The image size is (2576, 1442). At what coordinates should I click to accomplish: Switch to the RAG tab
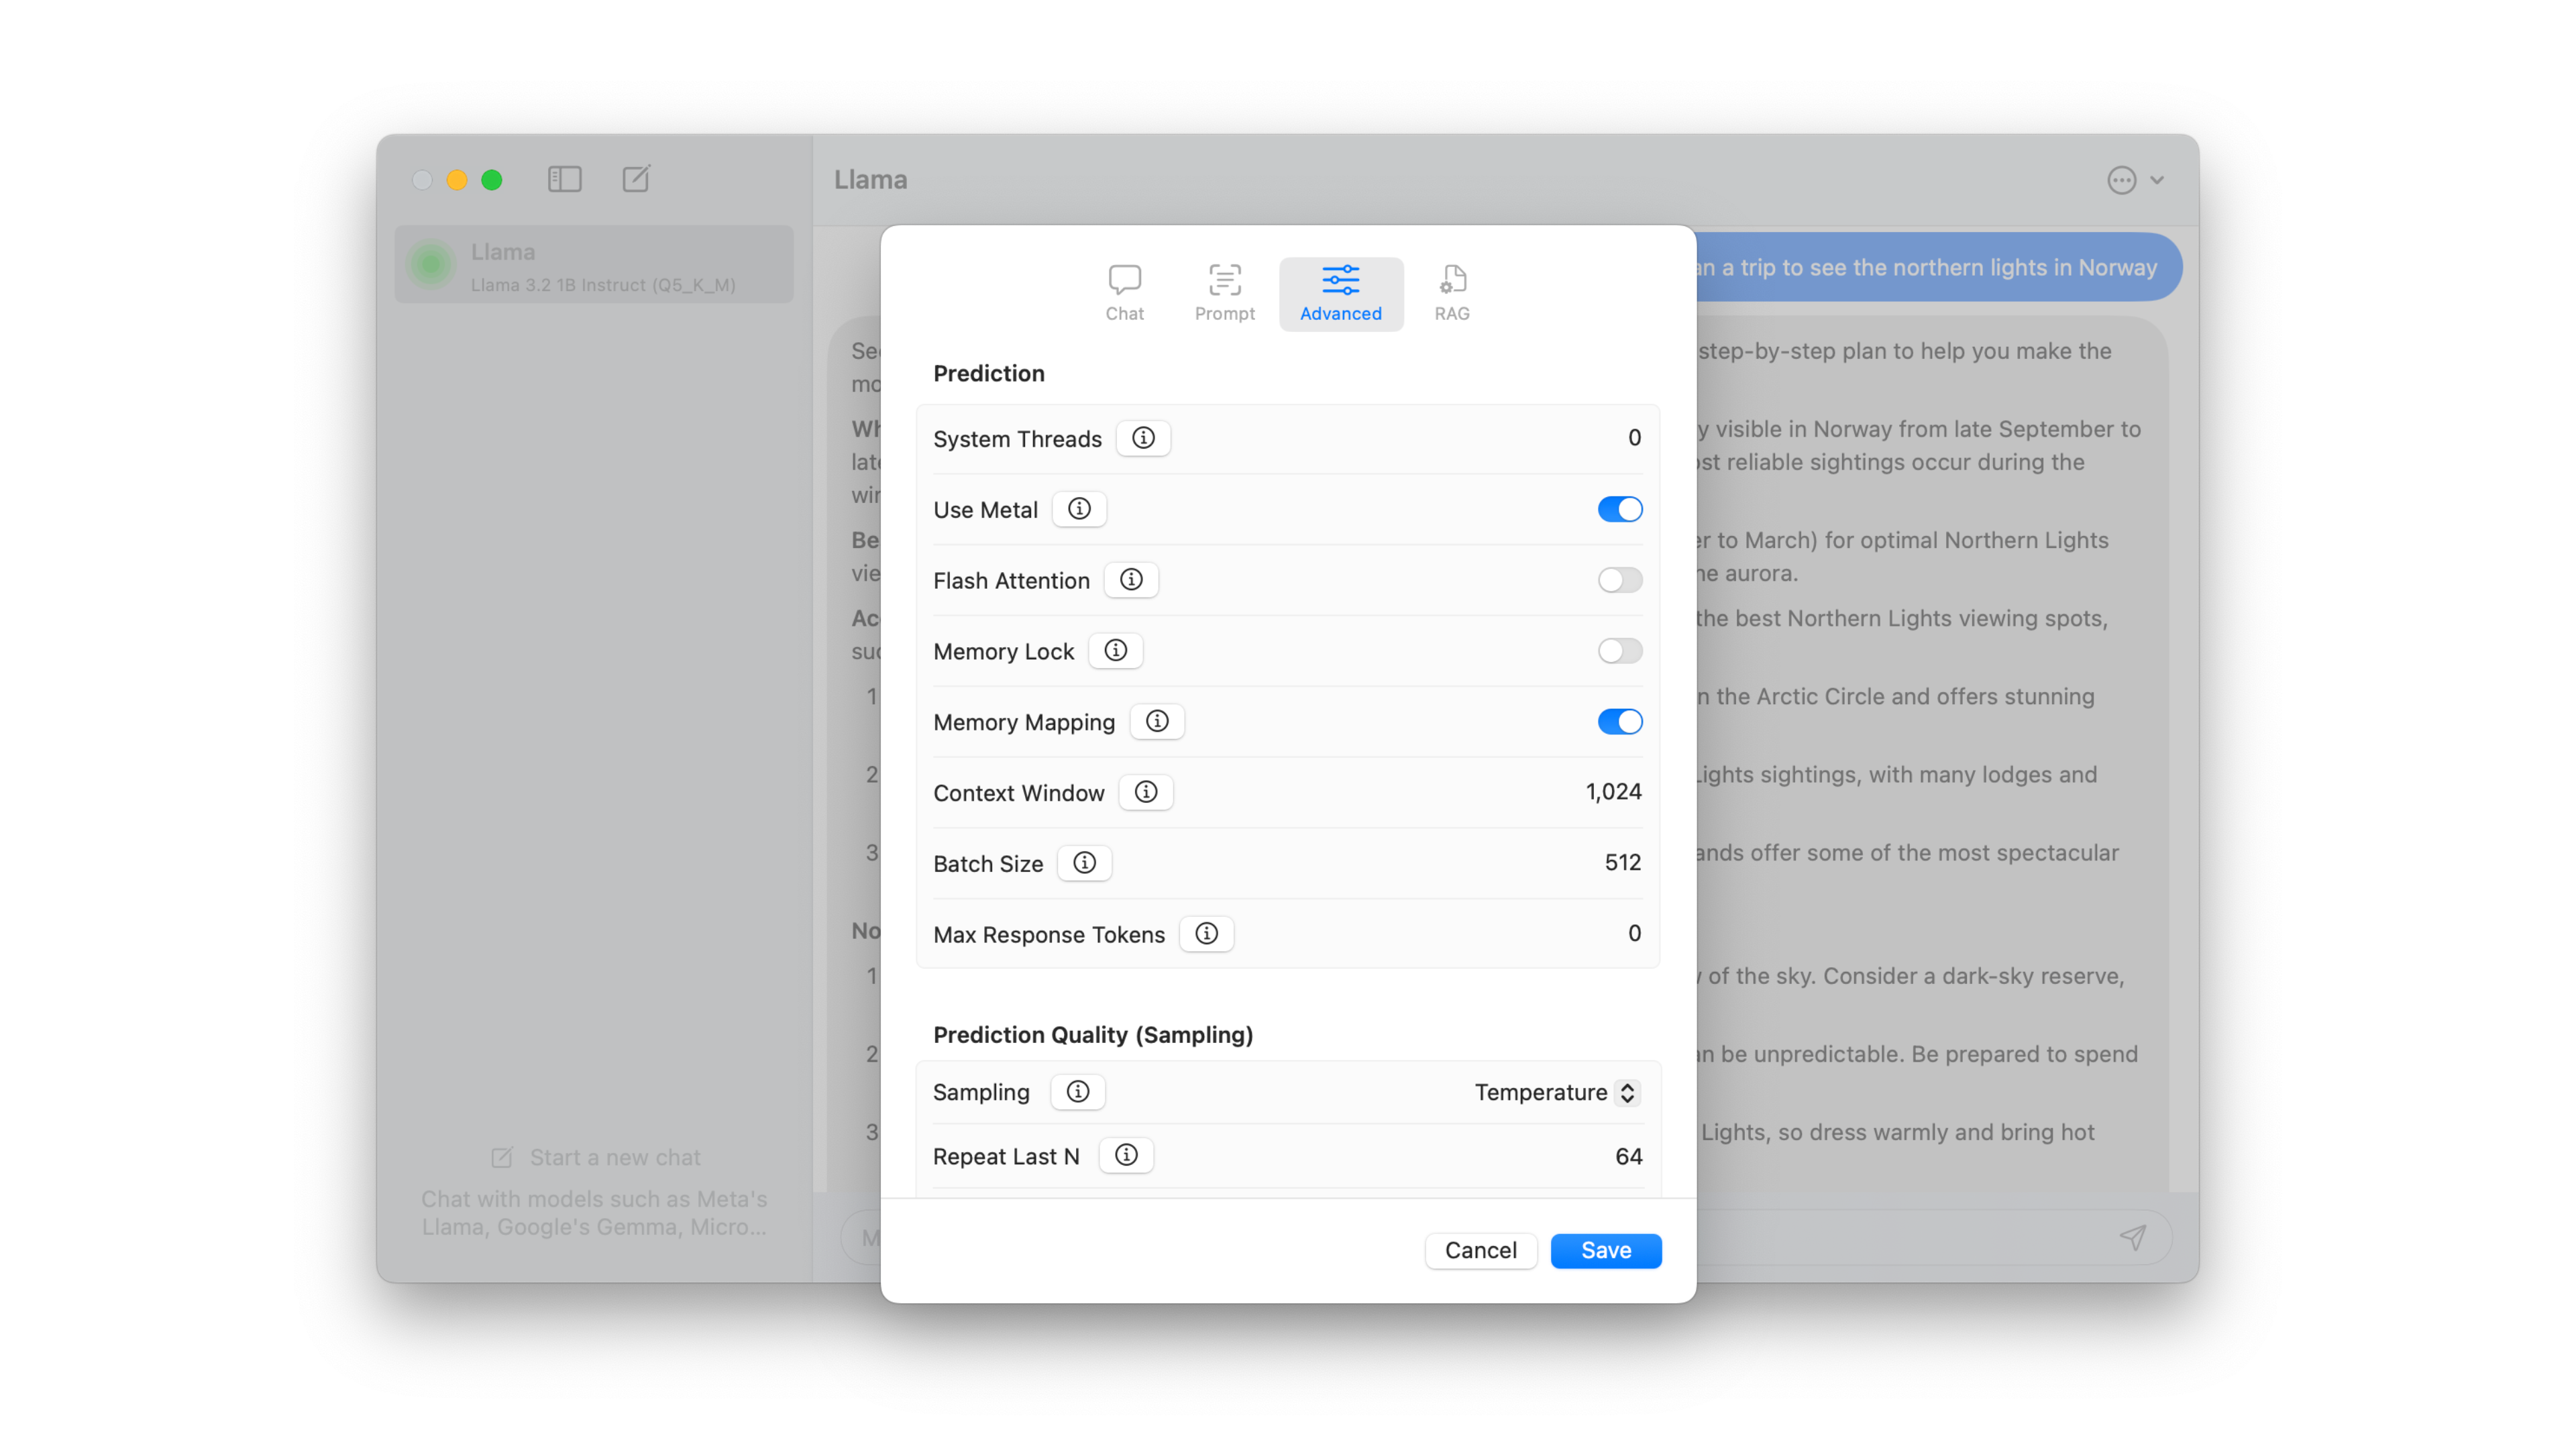click(1452, 293)
